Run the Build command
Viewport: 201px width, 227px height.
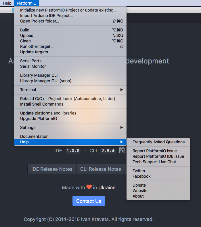pos(70,30)
